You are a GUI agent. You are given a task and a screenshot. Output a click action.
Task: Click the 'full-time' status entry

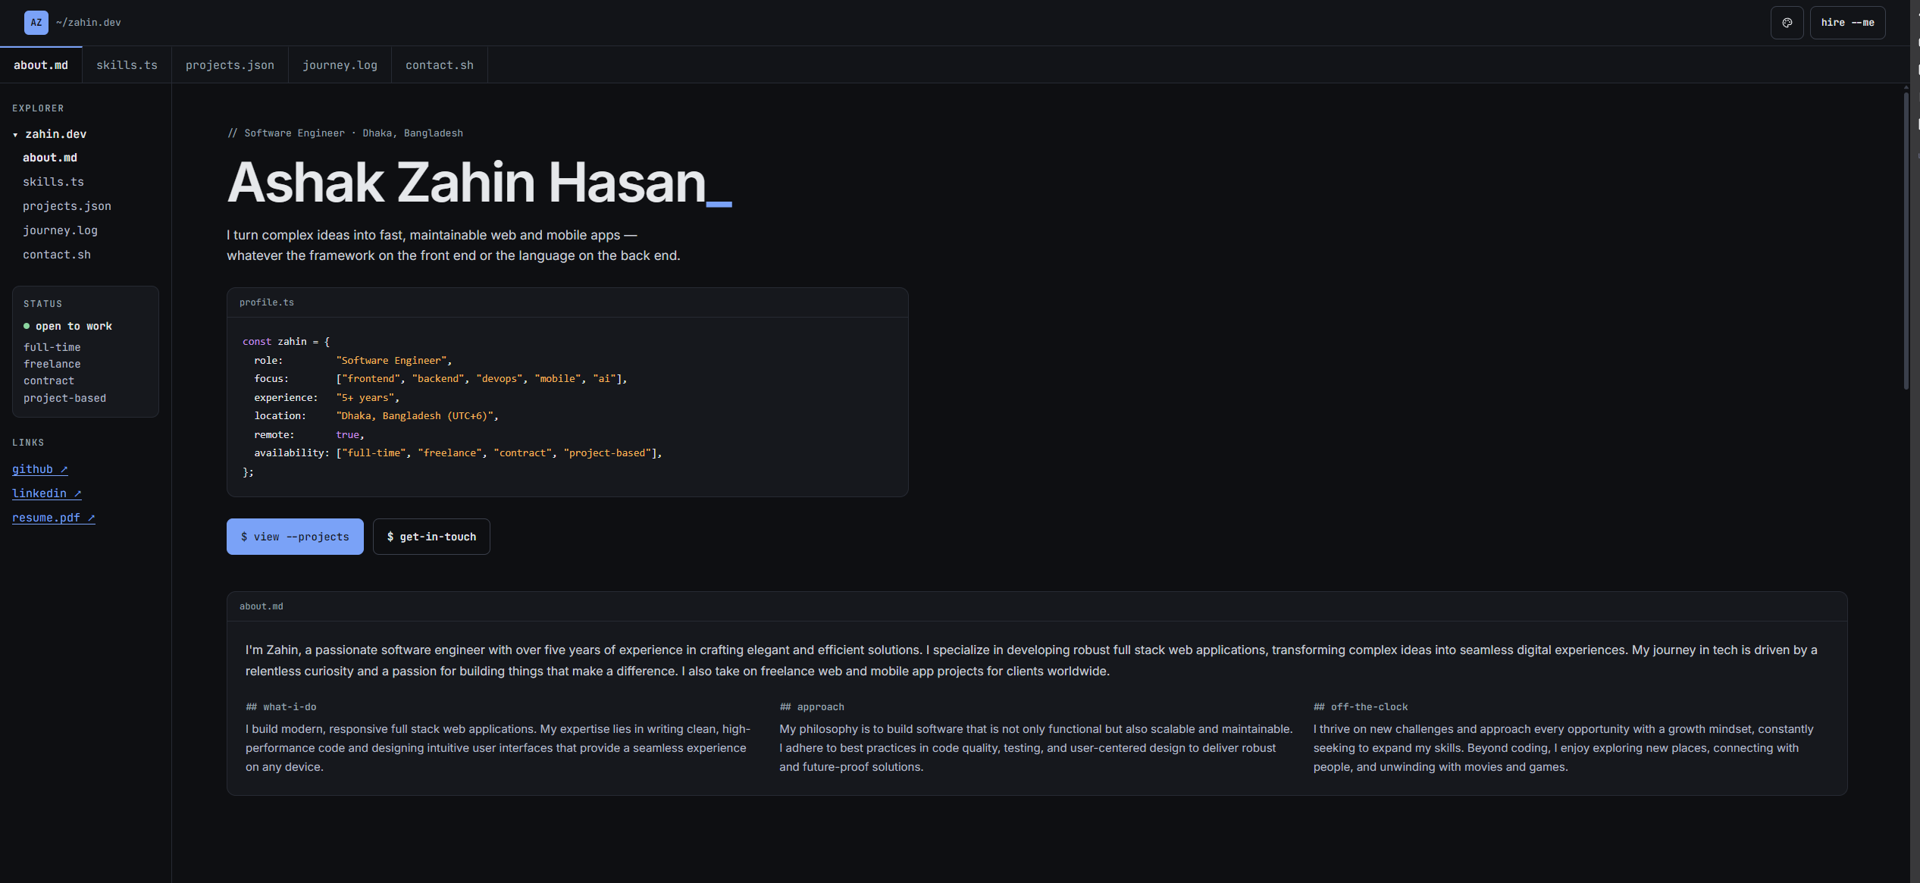[52, 347]
